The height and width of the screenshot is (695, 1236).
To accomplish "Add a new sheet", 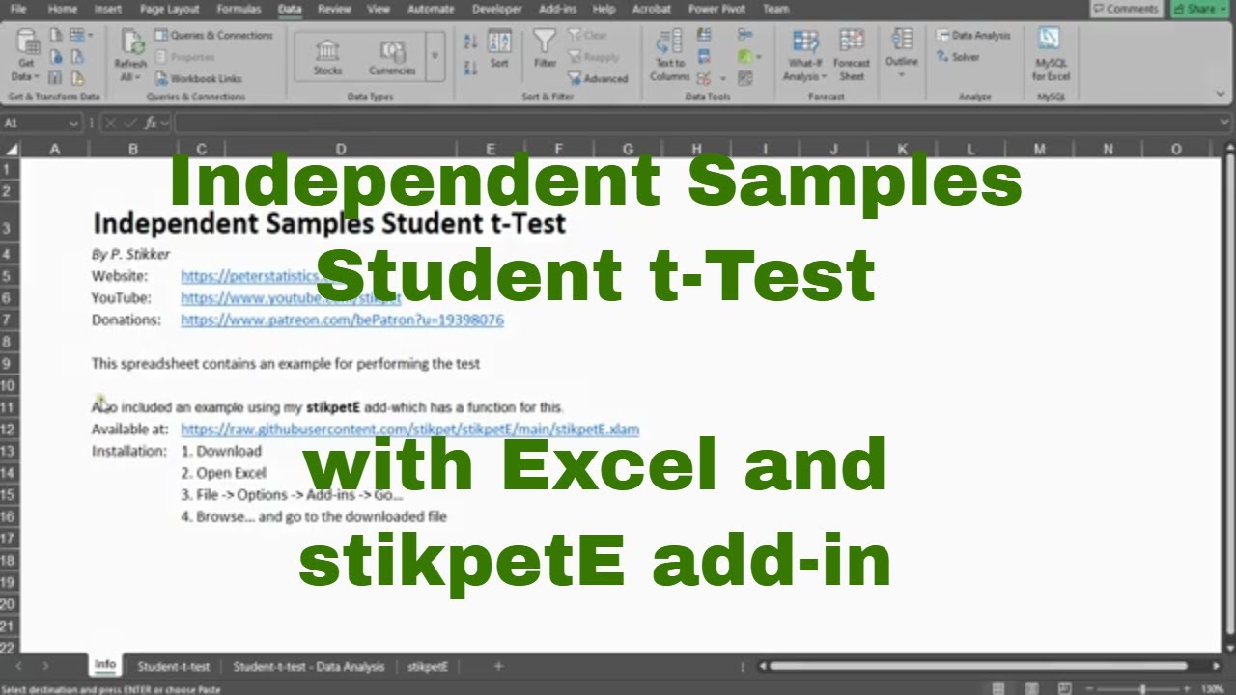I will point(498,666).
